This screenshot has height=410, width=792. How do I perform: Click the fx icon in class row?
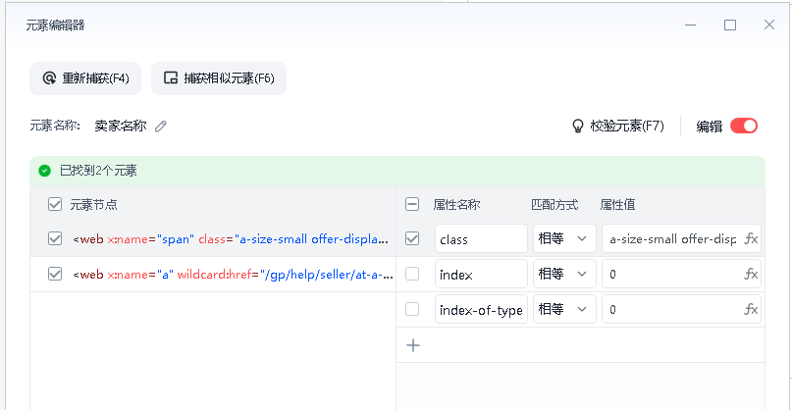tap(752, 238)
